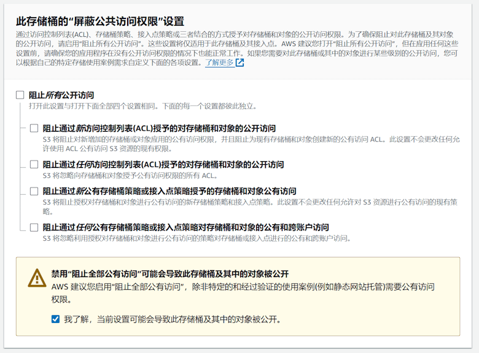Click label 阻止通过新访问控制列表(ACL)授予的公开访问
Image resolution: width=479 pixels, height=353 pixels.
point(159,128)
